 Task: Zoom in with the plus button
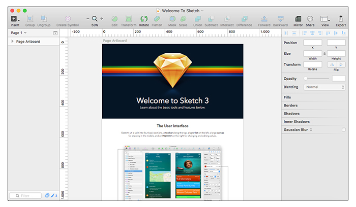point(102,19)
